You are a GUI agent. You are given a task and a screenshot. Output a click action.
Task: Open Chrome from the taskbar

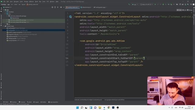pos(109,108)
